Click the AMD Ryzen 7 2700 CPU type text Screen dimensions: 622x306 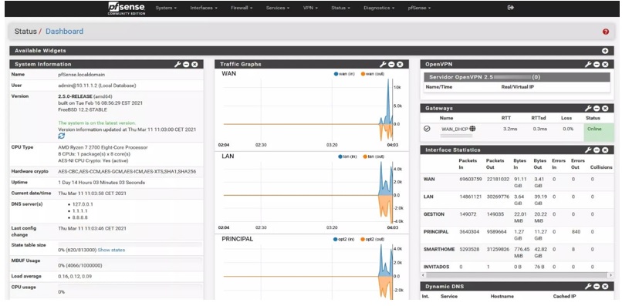(x=103, y=147)
